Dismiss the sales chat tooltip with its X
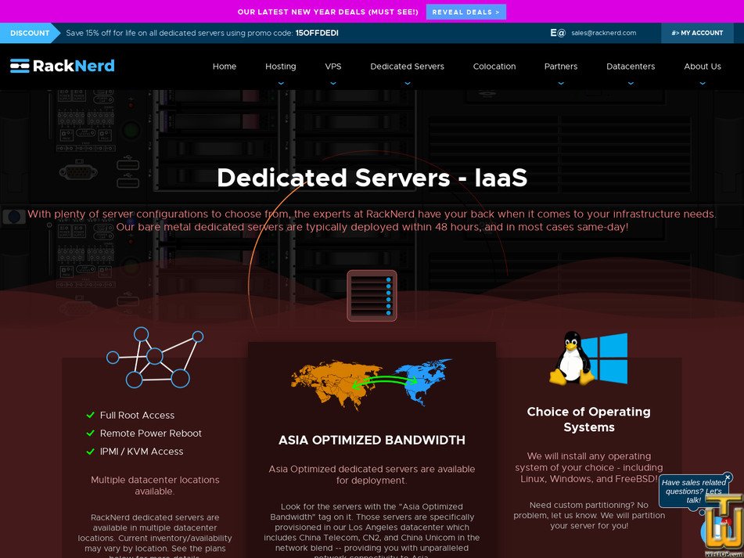744x558 pixels. tap(728, 477)
